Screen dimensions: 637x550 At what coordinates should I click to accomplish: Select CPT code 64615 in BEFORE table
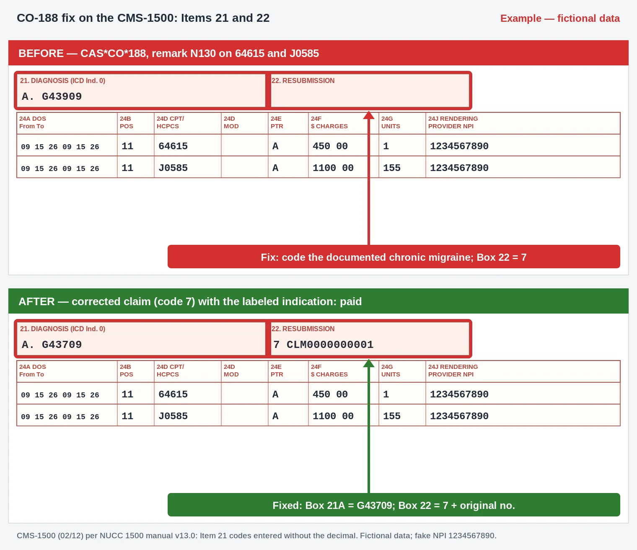(x=173, y=146)
